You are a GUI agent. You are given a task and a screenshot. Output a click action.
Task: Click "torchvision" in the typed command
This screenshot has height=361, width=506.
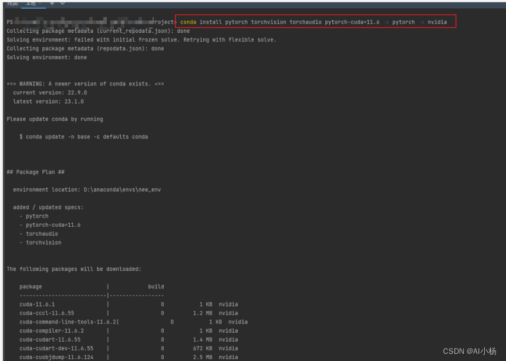coord(268,22)
